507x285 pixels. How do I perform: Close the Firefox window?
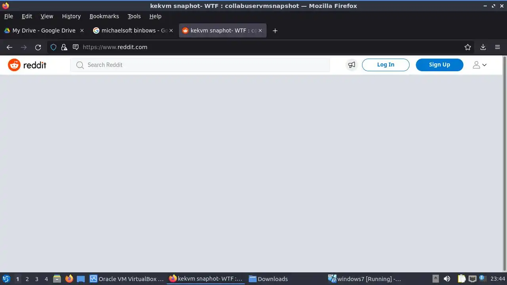tap(501, 6)
